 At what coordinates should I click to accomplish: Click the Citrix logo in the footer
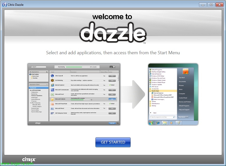(x=29, y=159)
